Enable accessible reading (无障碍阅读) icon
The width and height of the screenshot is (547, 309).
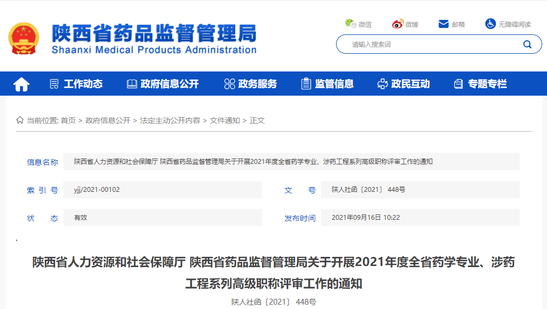[490, 24]
